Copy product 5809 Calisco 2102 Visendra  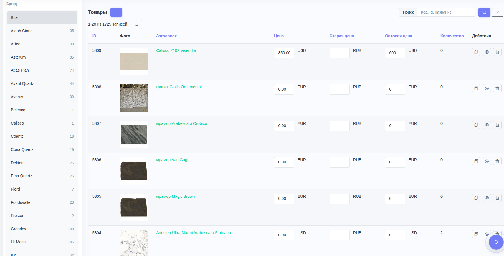tap(476, 52)
